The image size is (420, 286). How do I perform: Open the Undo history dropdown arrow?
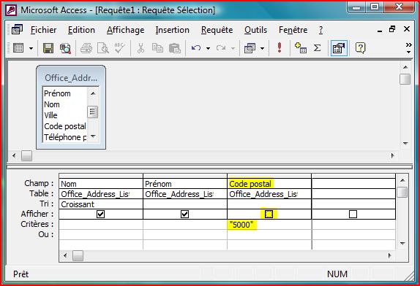208,49
